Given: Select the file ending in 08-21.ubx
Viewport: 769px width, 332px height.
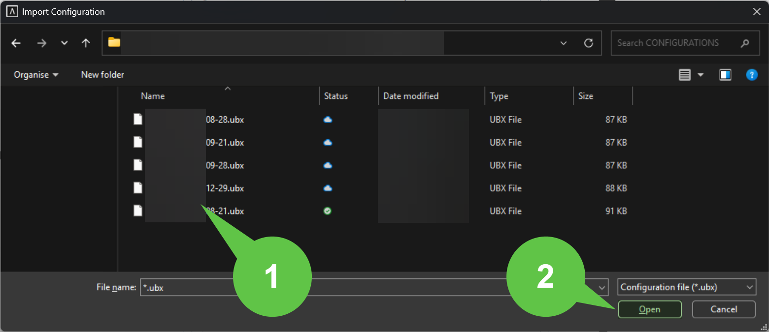Looking at the screenshot, I should point(225,211).
